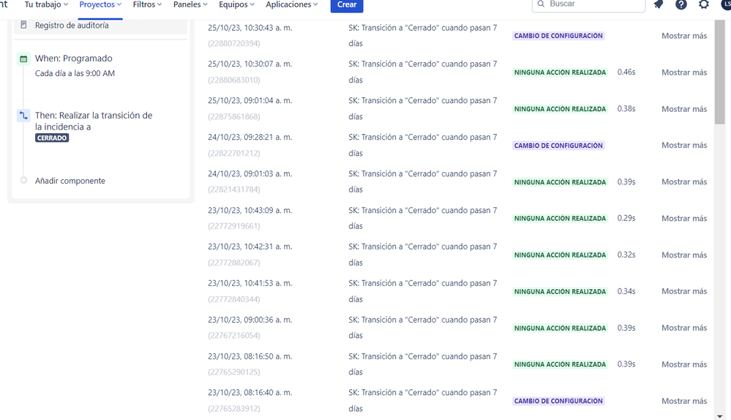Show more for 23/10/23 08:16:50 entry
731x420 pixels.
684,364
